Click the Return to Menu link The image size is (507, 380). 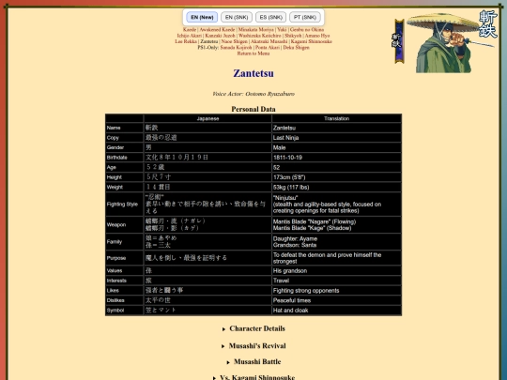[x=253, y=53]
